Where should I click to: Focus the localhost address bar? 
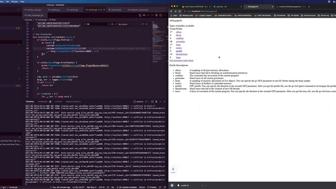pos(257,12)
